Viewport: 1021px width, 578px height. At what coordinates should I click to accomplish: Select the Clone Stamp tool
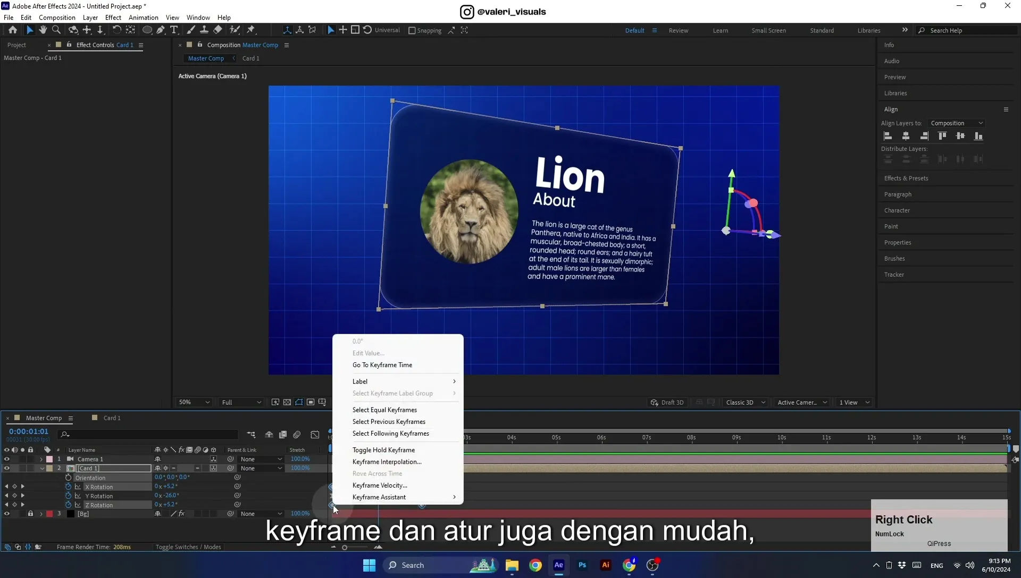click(x=204, y=30)
